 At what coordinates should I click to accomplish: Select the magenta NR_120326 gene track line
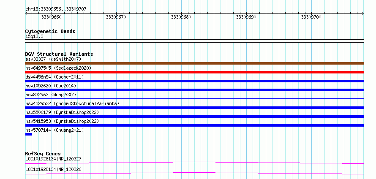click(x=194, y=174)
